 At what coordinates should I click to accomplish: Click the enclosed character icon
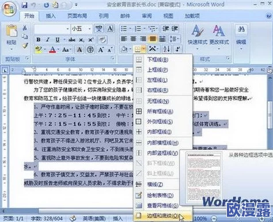click(x=90, y=50)
